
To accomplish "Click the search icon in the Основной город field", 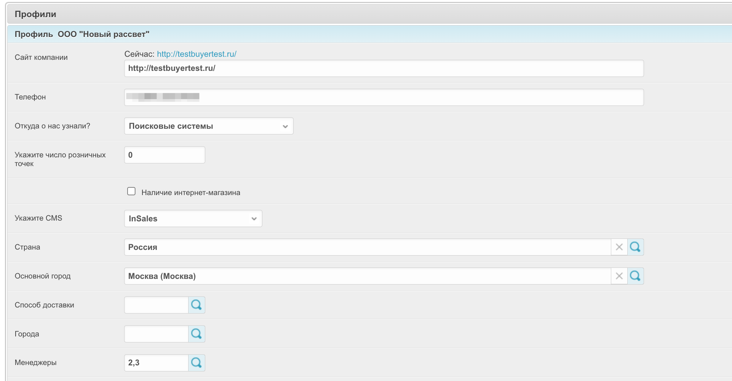I will 635,276.
